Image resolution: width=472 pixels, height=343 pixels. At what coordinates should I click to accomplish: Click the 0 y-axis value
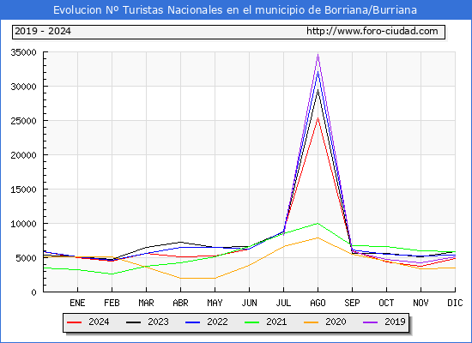33,292
